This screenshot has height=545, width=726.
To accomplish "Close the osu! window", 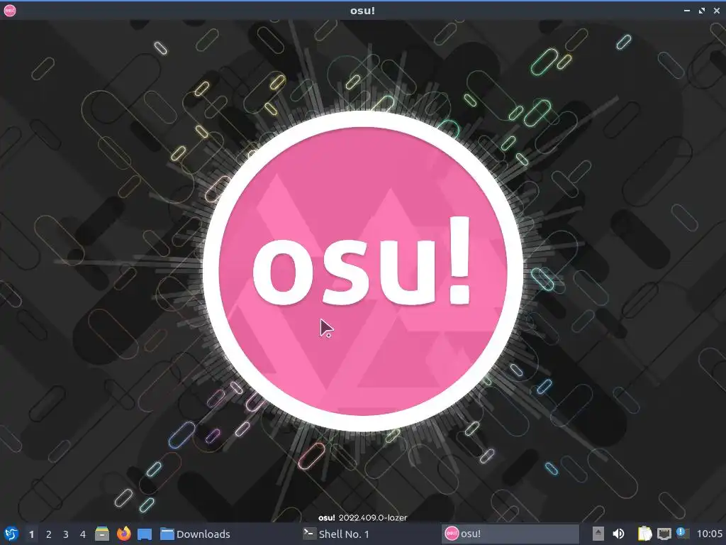I will click(717, 10).
